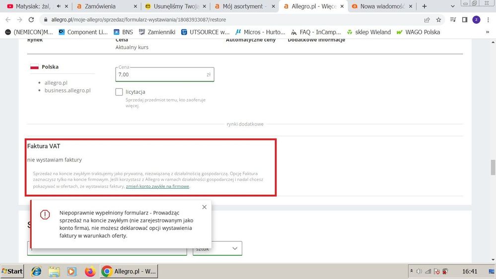The image size is (496, 279).
Task: Reload the page with the refresh icon
Action: pyautogui.click(x=31, y=20)
